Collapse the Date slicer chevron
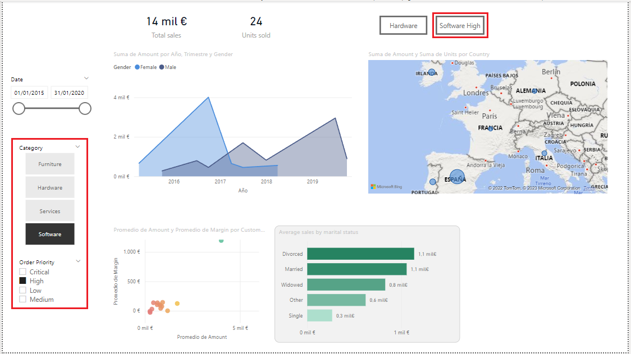This screenshot has width=631, height=354. pos(86,79)
